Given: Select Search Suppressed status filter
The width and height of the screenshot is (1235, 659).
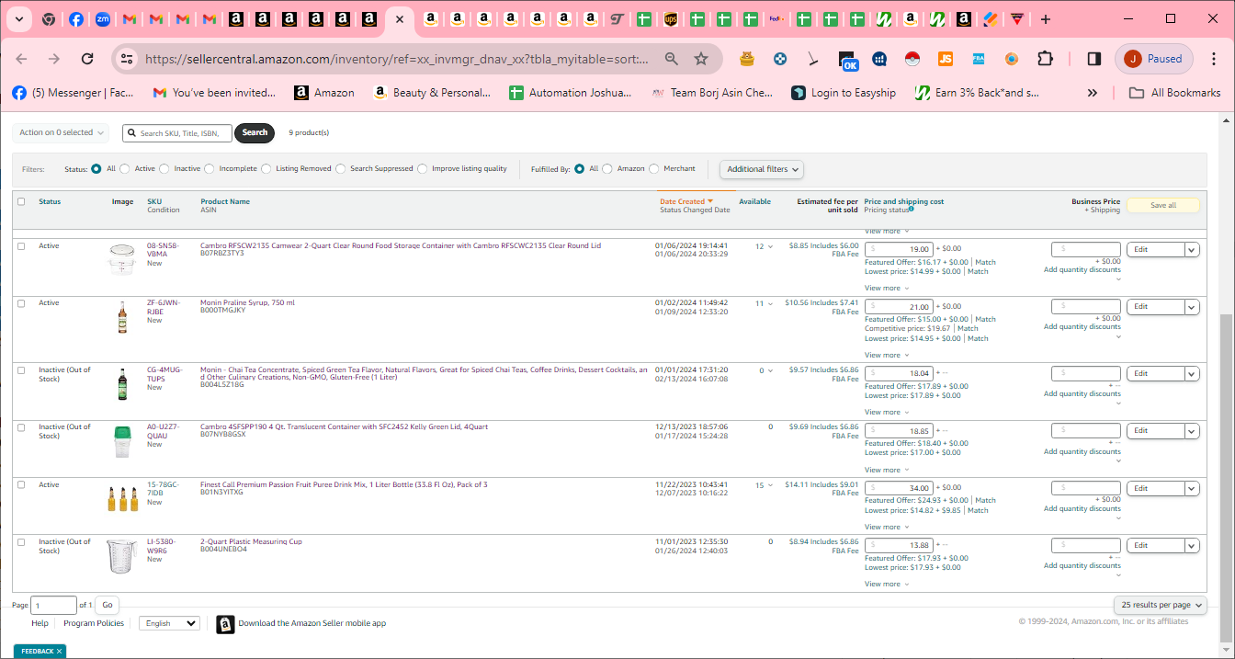Looking at the screenshot, I should (340, 169).
